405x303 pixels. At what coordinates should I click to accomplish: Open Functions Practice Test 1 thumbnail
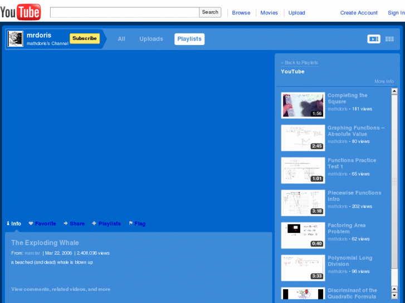point(303,170)
